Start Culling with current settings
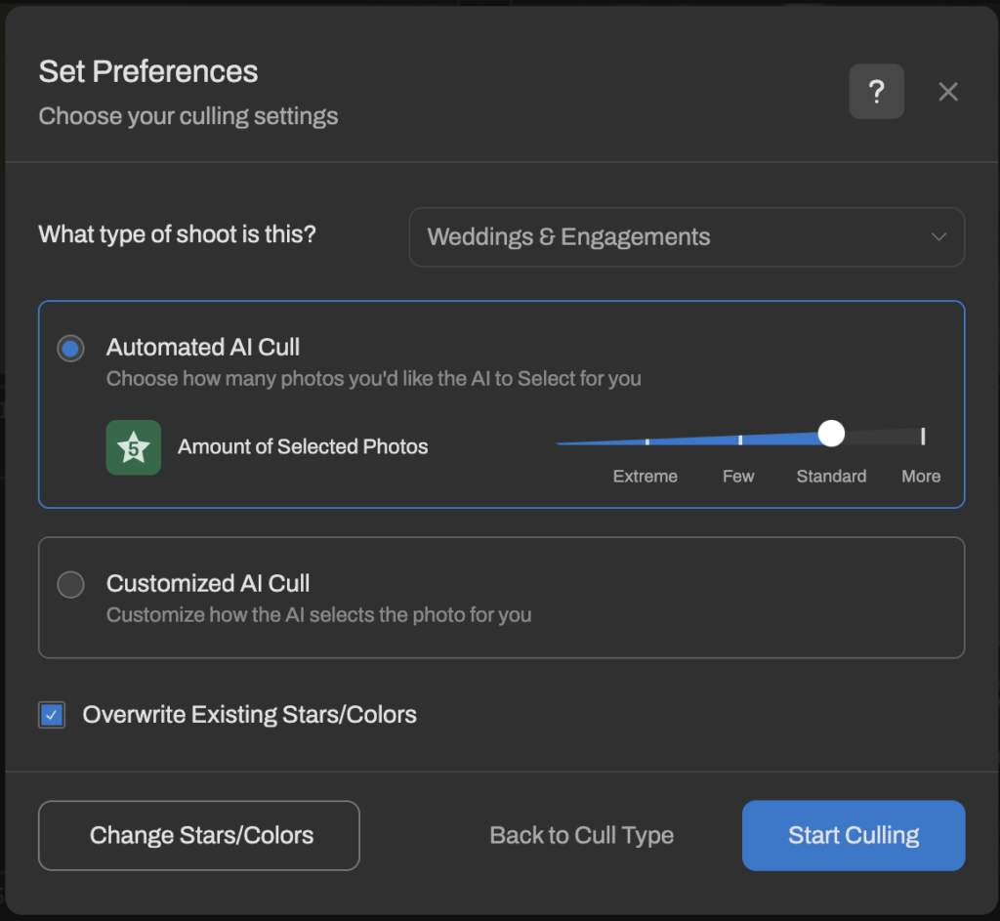The height and width of the screenshot is (921, 1000). [853, 835]
